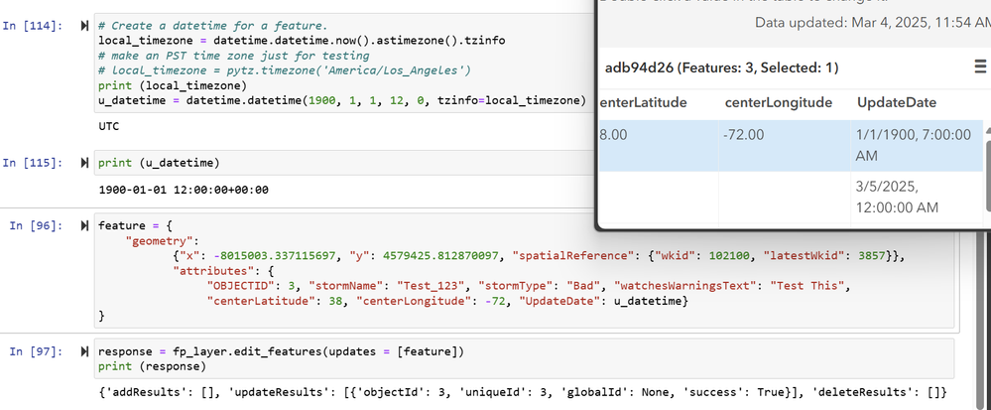Image resolution: width=991 pixels, height=410 pixels.
Task: Click inside the fp_layer.edit_features code line
Action: point(282,351)
